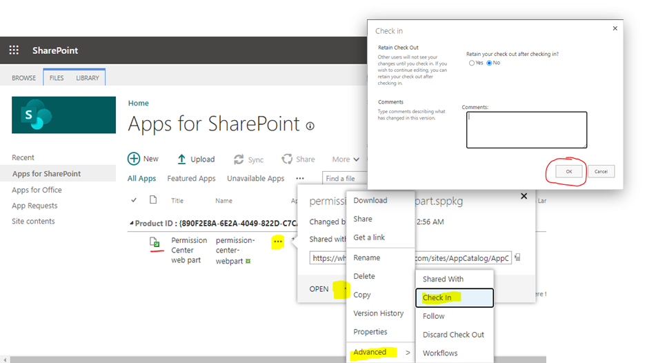Click the Home breadcrumb link
This screenshot has width=647, height=363.
click(138, 104)
